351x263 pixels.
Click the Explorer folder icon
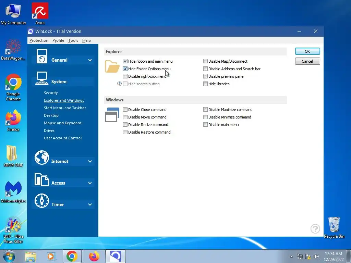(112, 66)
